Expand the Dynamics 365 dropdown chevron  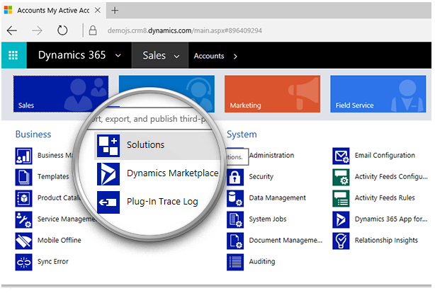(x=118, y=55)
